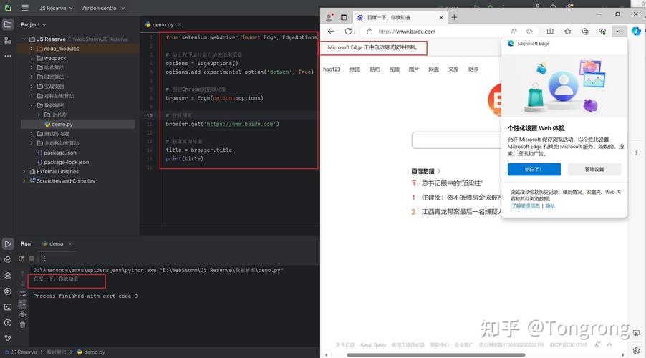The image size is (646, 358).
Task: Open Edge profile avatar icon
Action: (329, 17)
